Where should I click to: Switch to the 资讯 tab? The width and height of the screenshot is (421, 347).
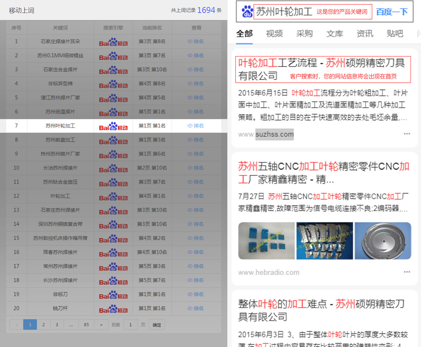point(365,34)
